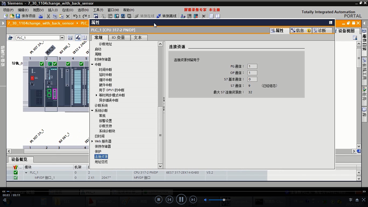368x207 pixels.
Task: Create a new project via toolbar icon
Action: (x=6, y=16)
